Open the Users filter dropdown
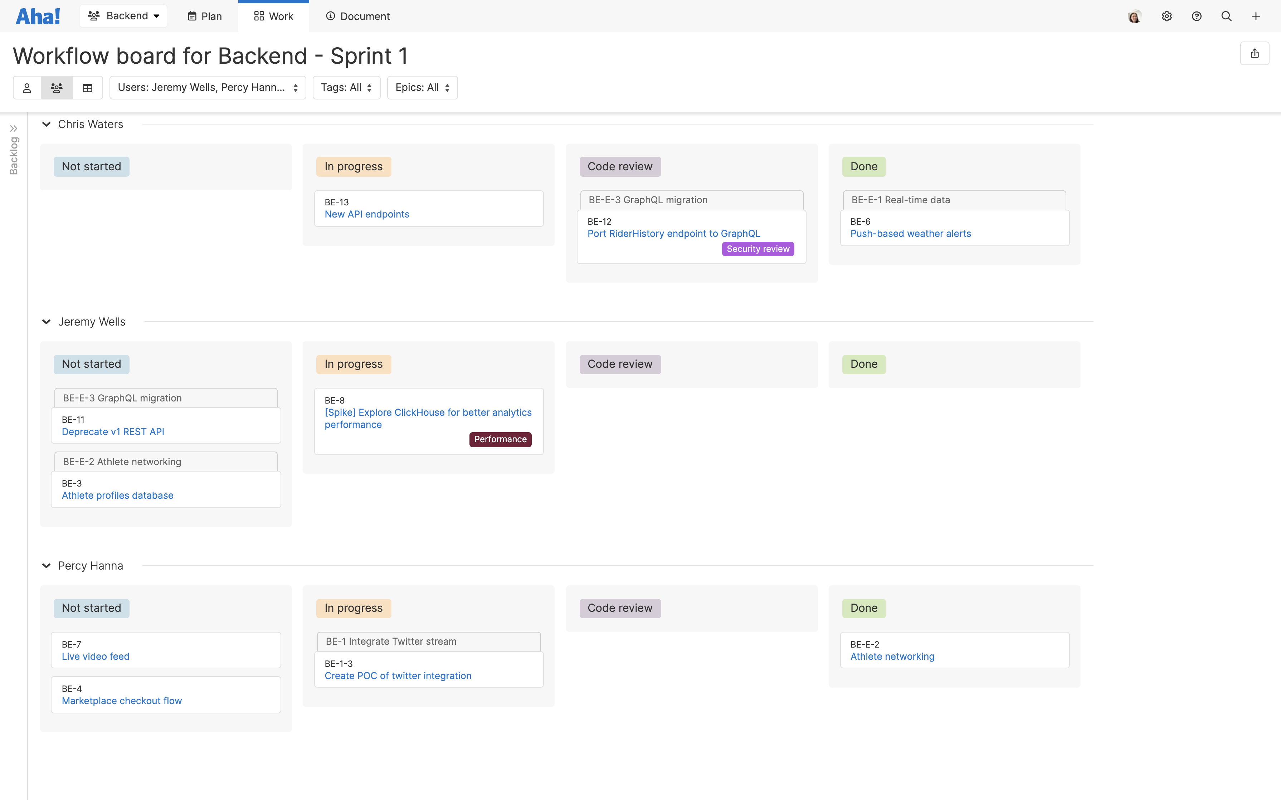 pyautogui.click(x=208, y=88)
